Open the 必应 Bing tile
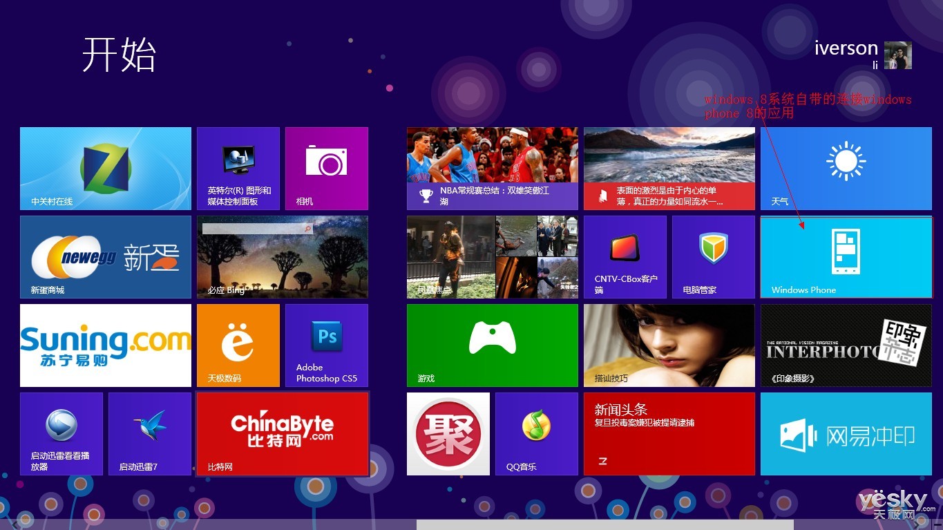Viewport: 943px width, 530px height. (283, 257)
